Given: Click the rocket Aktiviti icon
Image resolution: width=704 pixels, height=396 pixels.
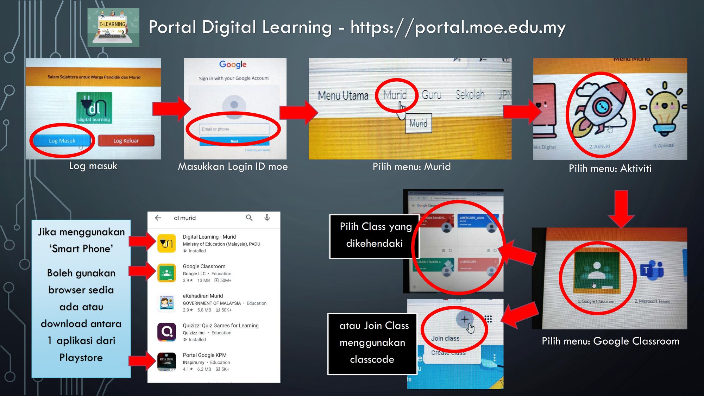Looking at the screenshot, I should [x=601, y=111].
